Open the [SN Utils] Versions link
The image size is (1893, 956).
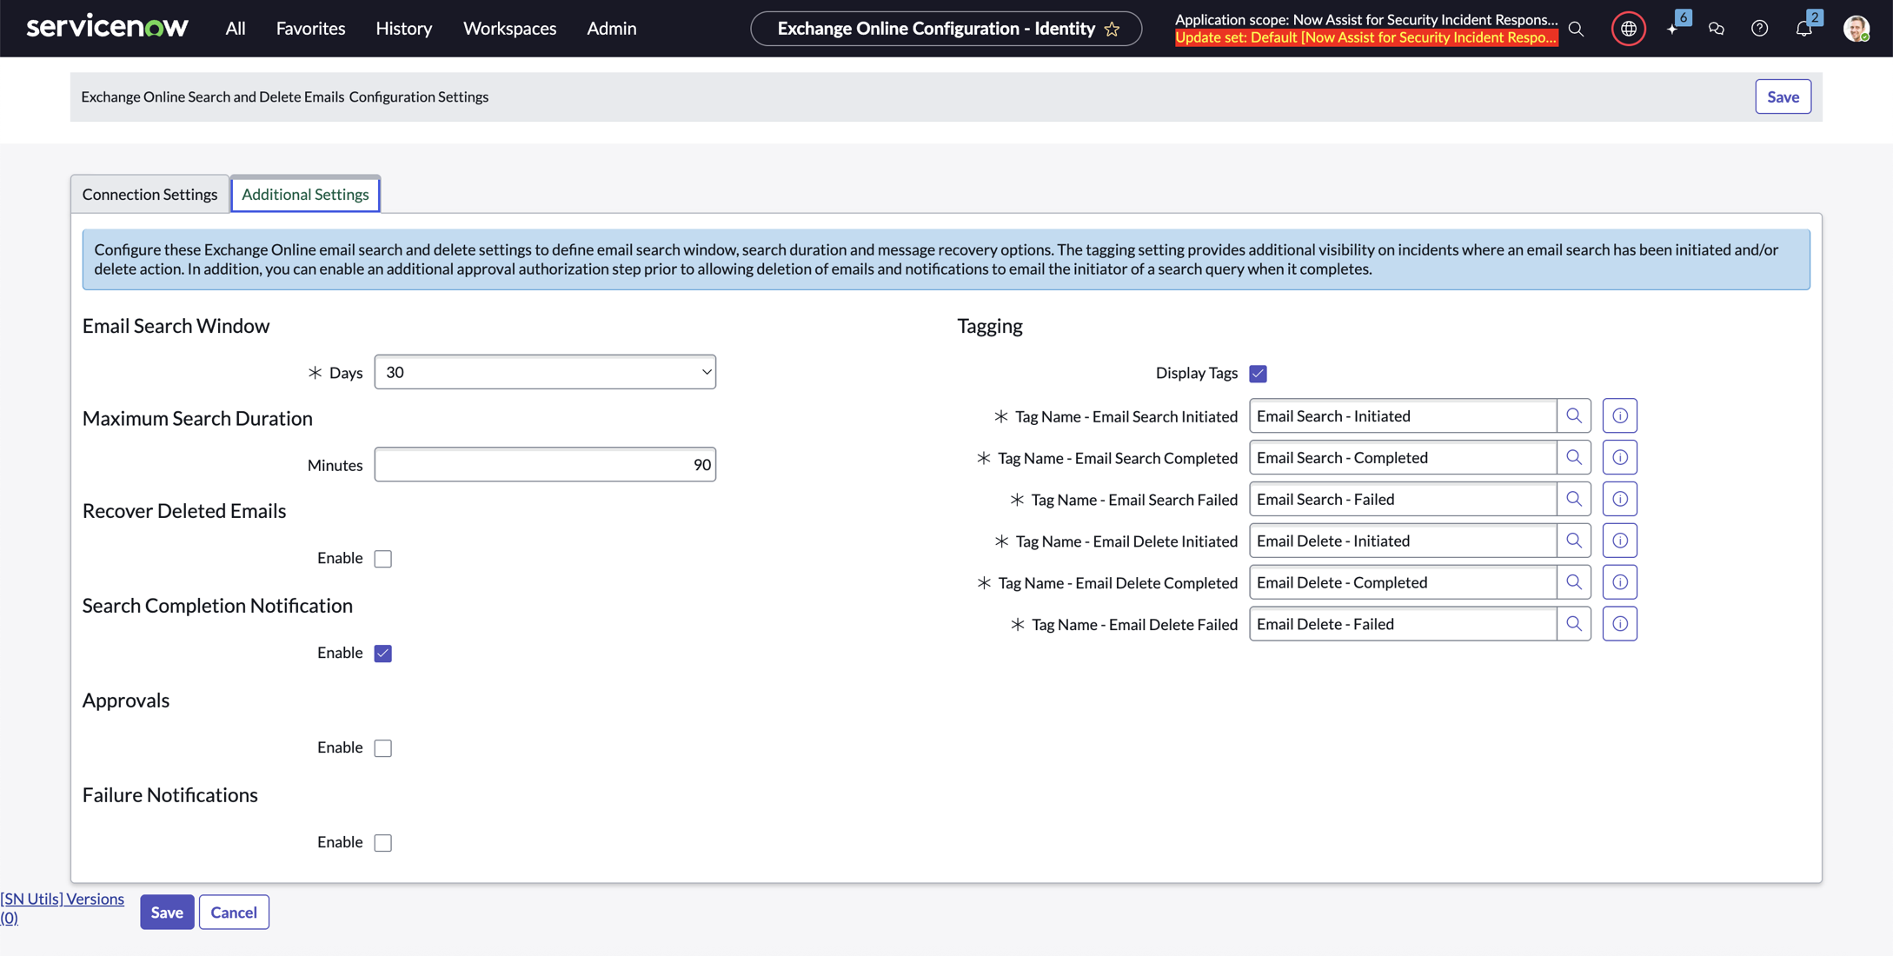62,908
